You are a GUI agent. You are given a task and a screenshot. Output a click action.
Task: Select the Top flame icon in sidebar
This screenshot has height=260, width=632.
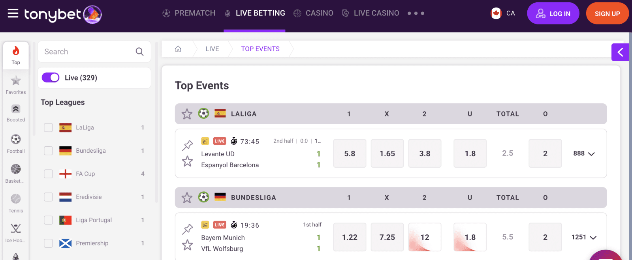click(x=15, y=52)
